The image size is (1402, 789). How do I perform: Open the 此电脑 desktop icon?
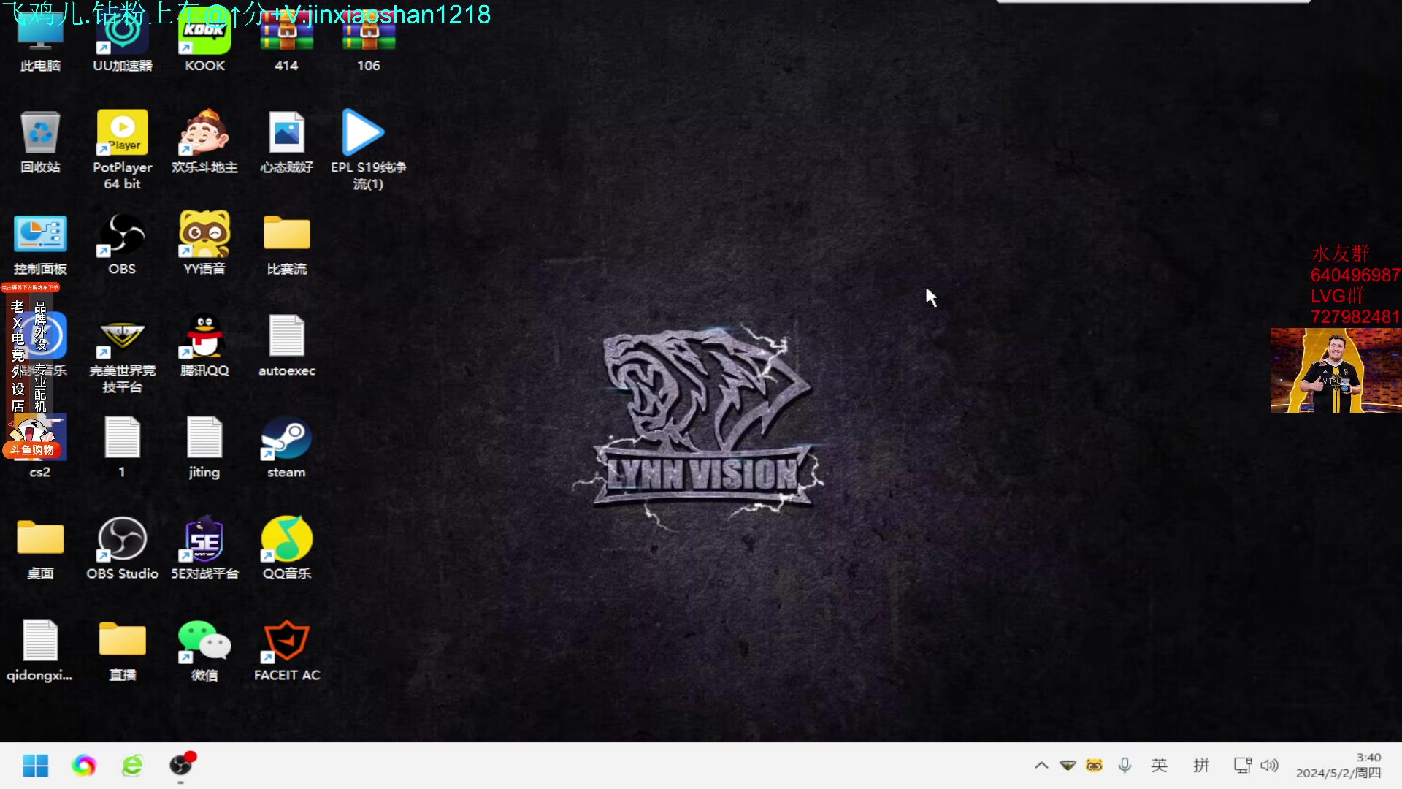(40, 44)
